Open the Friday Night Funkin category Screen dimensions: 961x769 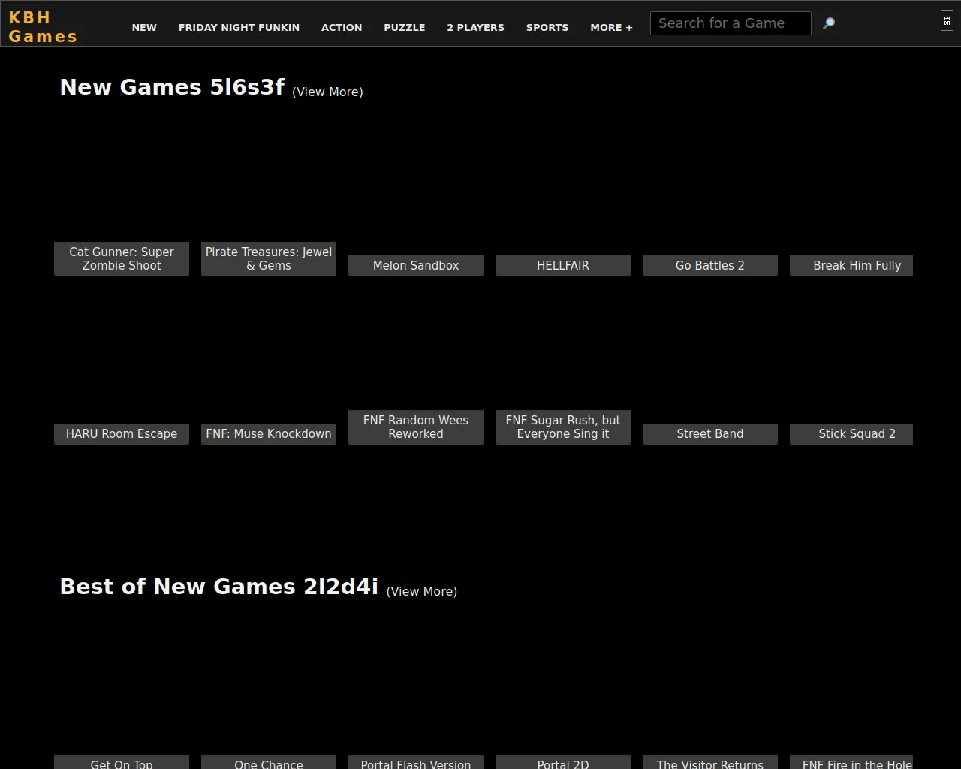pos(239,27)
